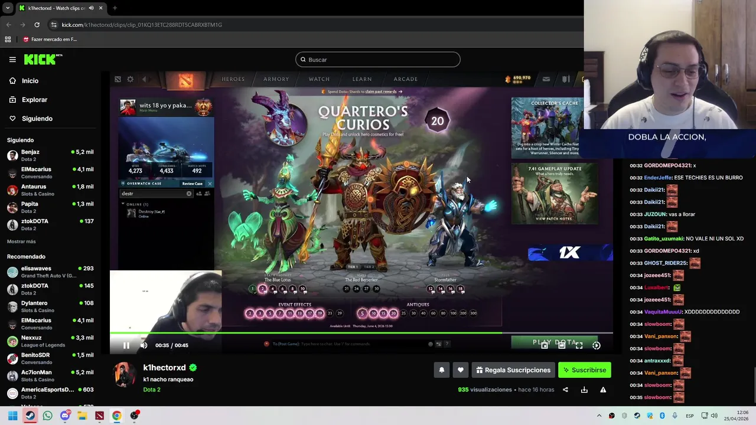Screen dimensions: 756x425
Task: Open volume control in system tray
Action: coord(714,416)
